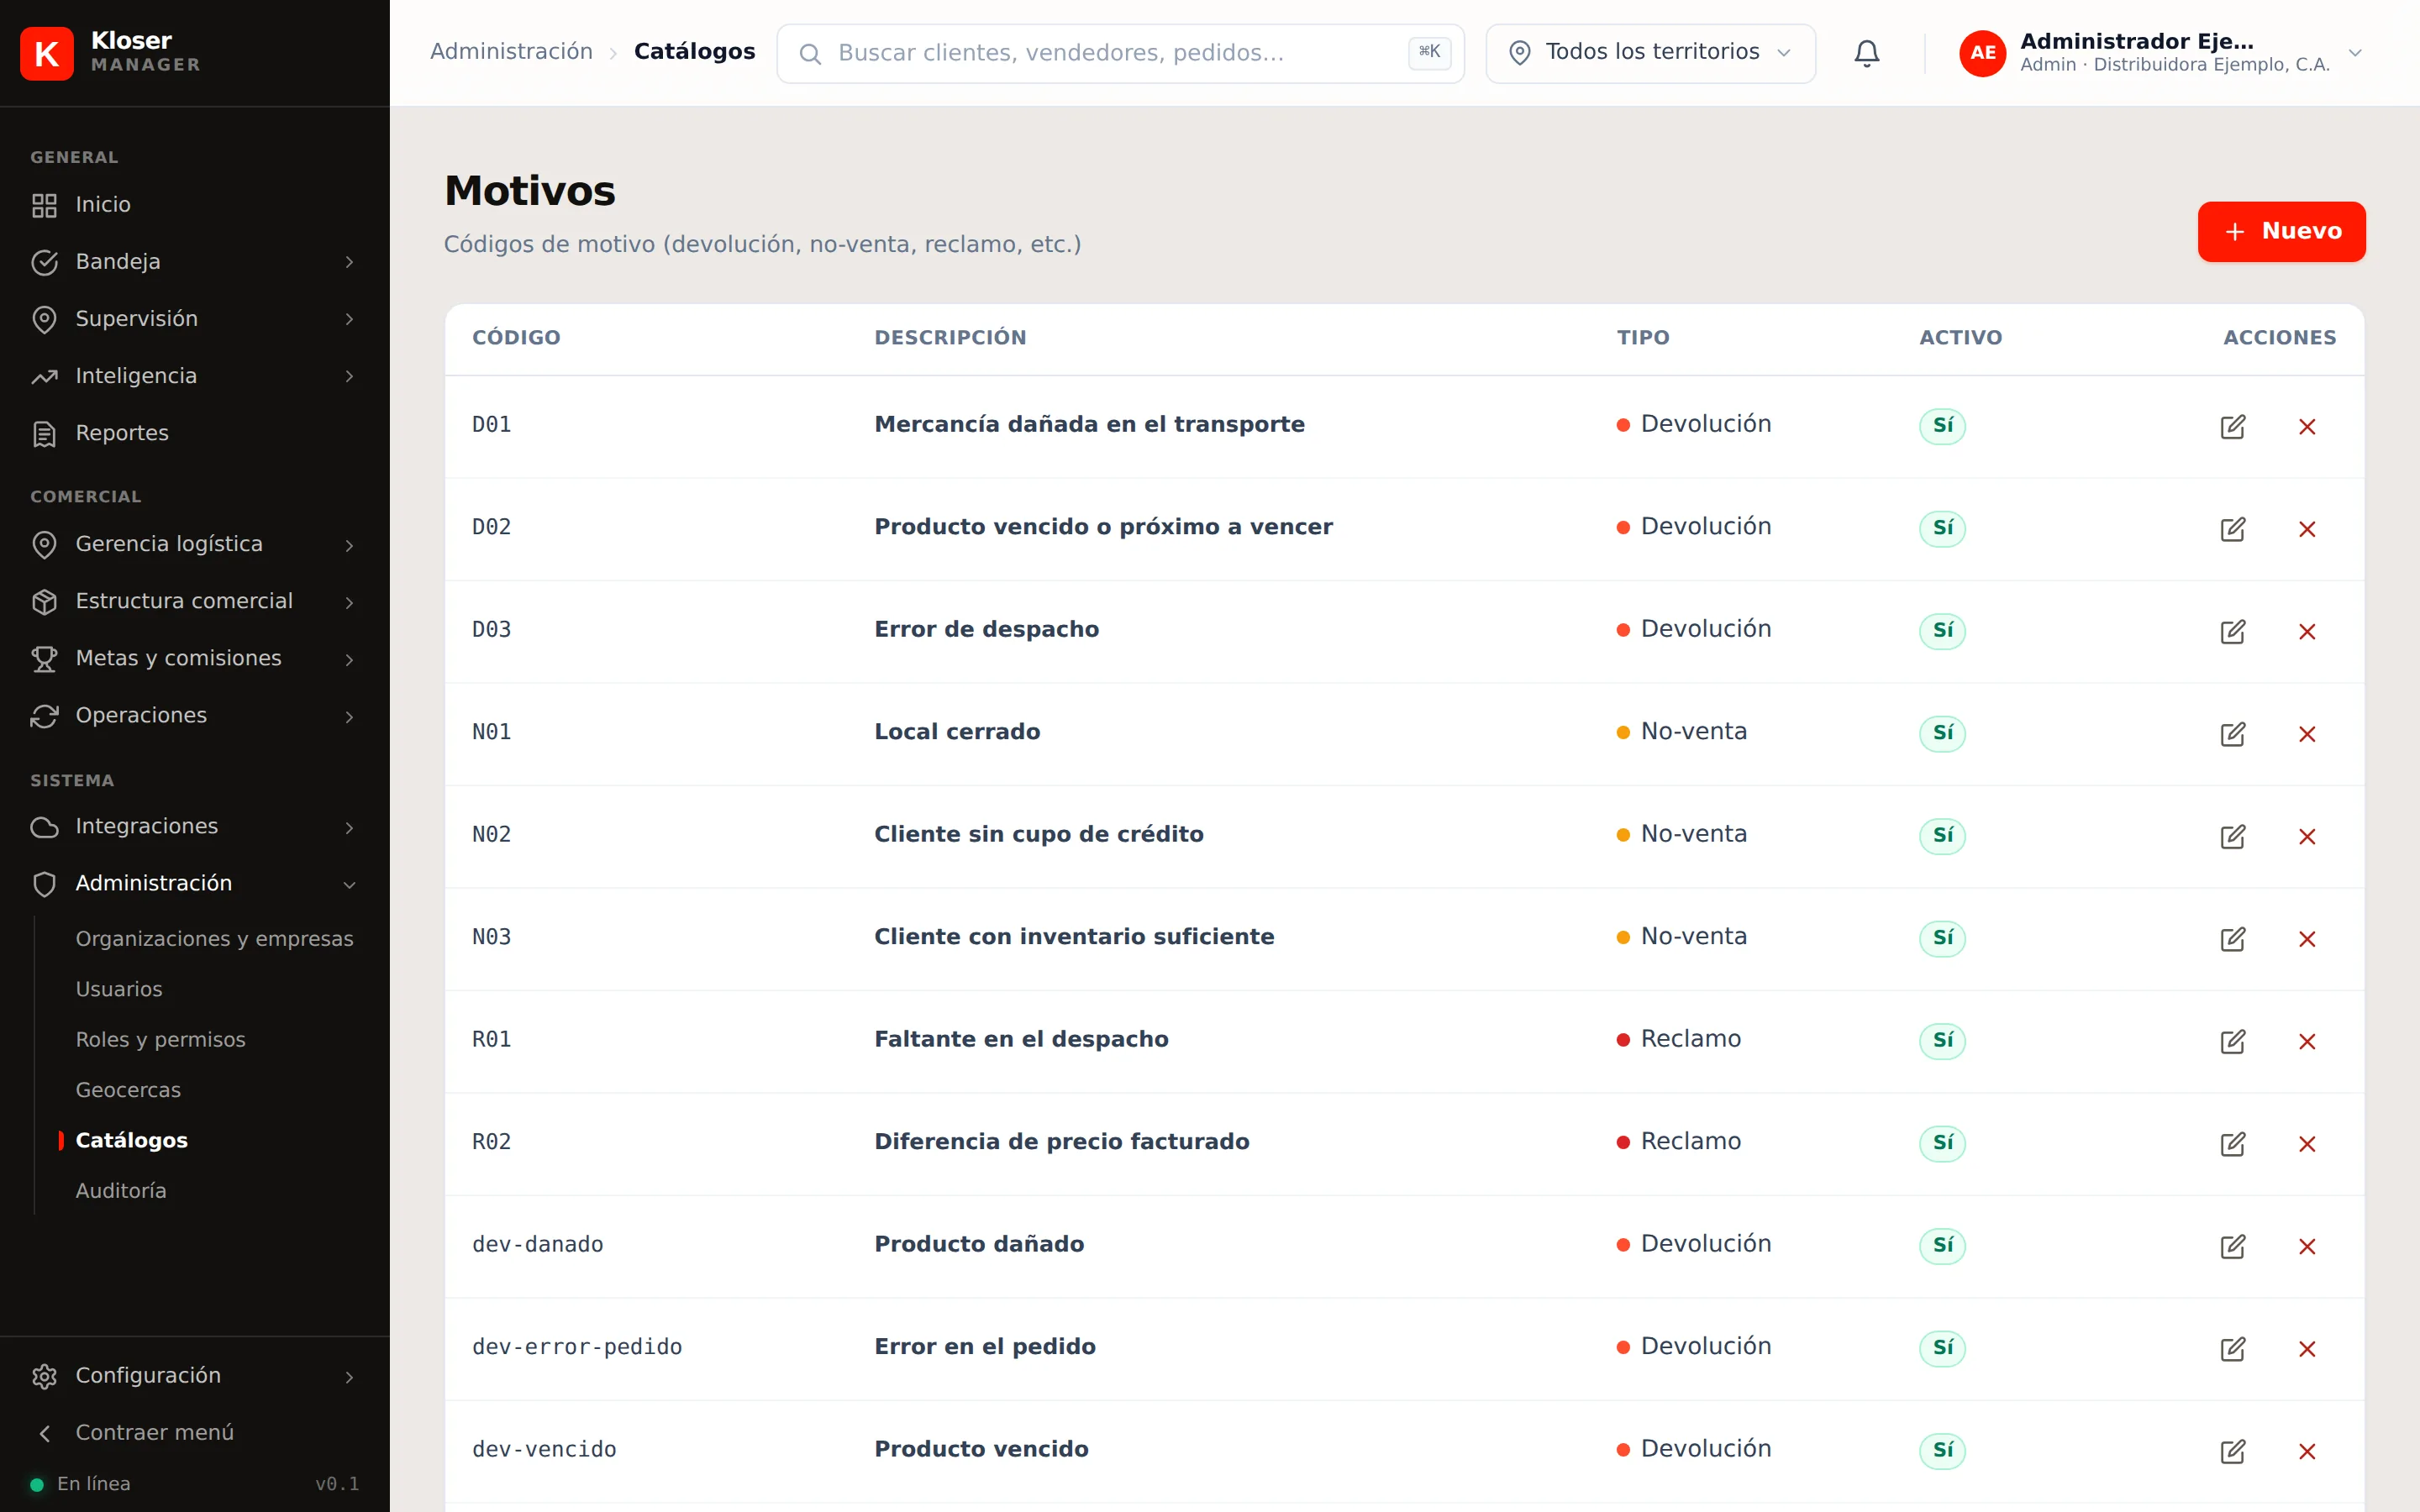
Task: Expand the Gerencia logística menu
Action: 195,544
